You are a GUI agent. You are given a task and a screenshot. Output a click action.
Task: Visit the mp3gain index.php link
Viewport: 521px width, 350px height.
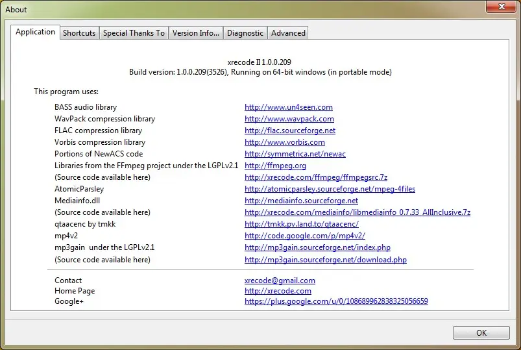318,247
